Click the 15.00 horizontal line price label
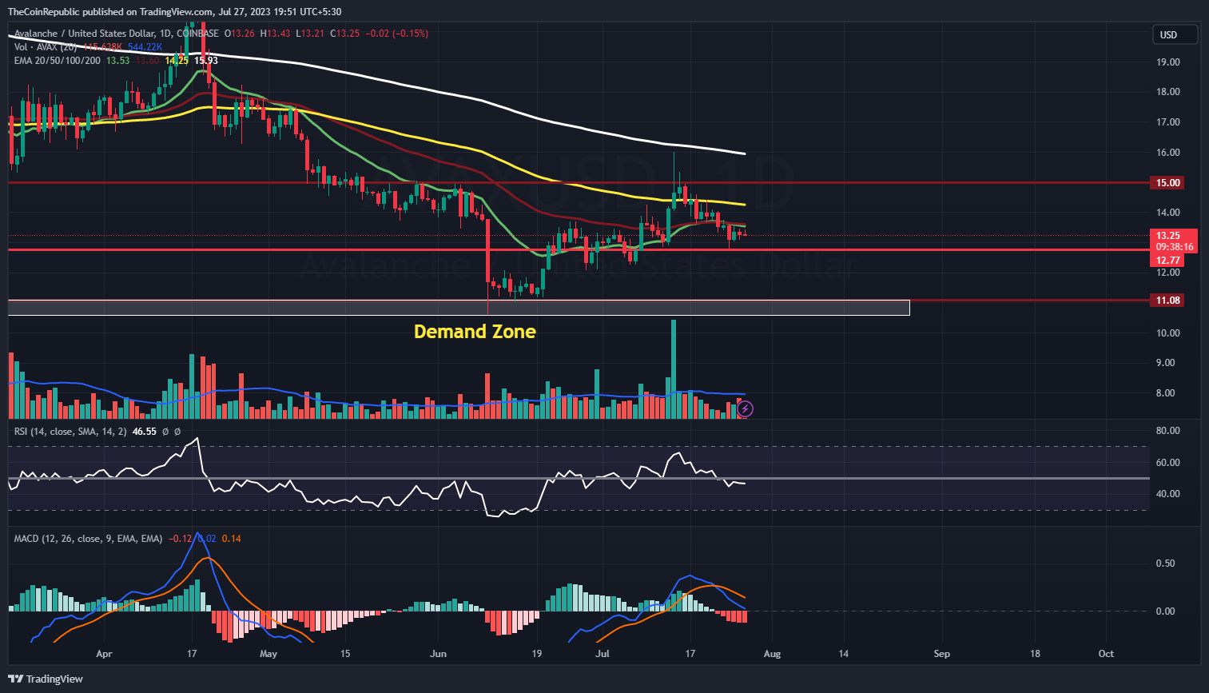 (x=1168, y=183)
